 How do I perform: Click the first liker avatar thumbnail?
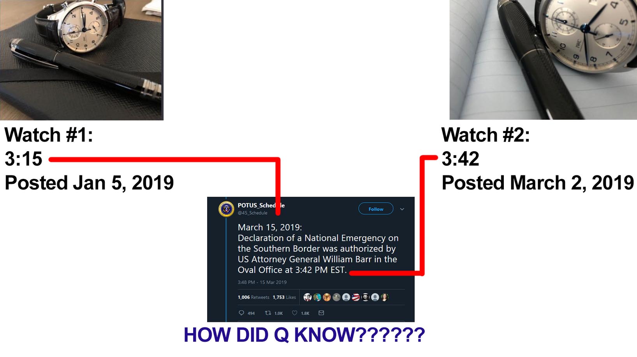point(308,297)
